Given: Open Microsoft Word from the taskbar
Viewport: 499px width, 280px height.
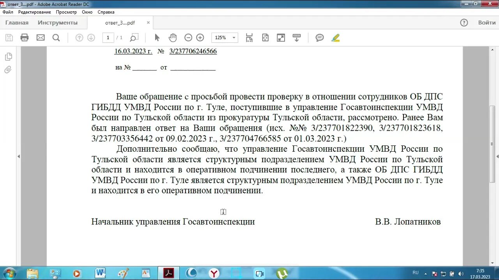Looking at the screenshot, I should [x=100, y=273].
